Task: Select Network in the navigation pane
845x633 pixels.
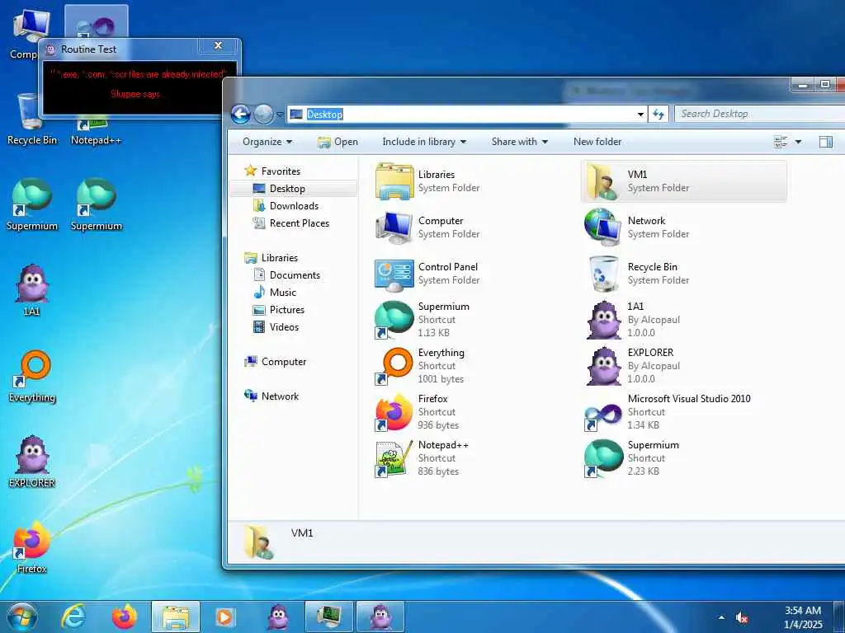Action: pyautogui.click(x=271, y=396)
